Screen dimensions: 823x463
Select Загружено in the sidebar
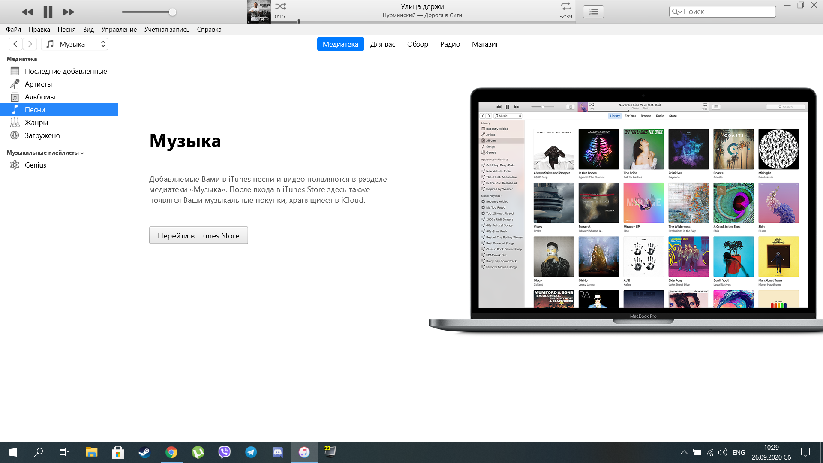coord(59,135)
